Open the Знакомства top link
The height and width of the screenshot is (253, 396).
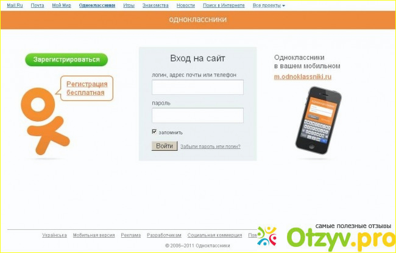[155, 5]
